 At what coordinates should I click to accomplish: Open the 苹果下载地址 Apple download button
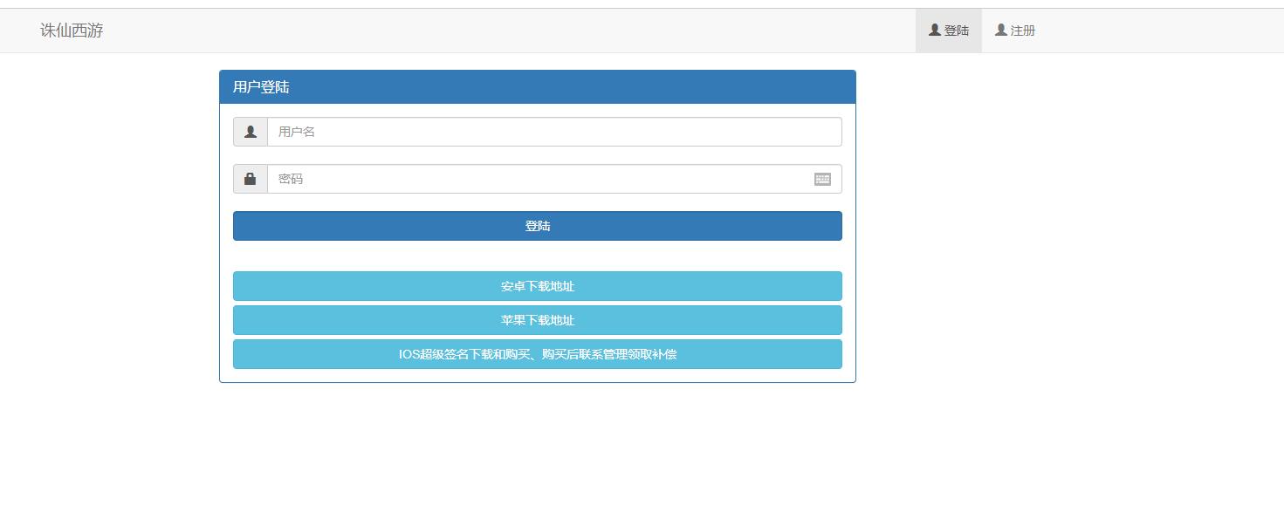[x=537, y=320]
